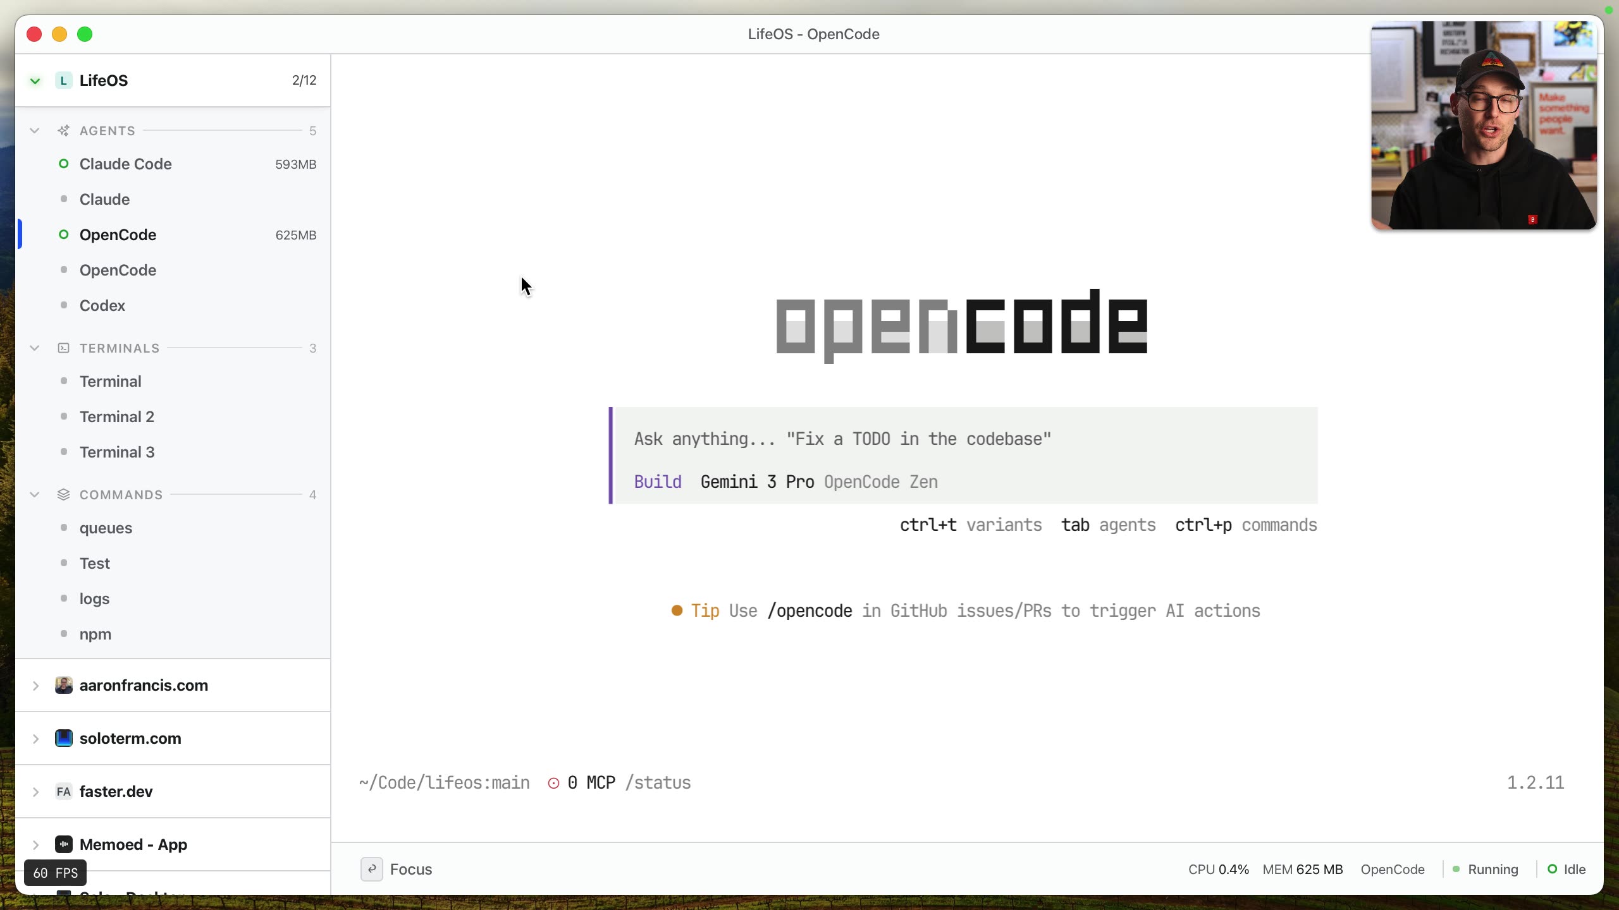Click the aaronfrancis.com avatar icon
Image resolution: width=1619 pixels, height=910 pixels.
(x=63, y=686)
